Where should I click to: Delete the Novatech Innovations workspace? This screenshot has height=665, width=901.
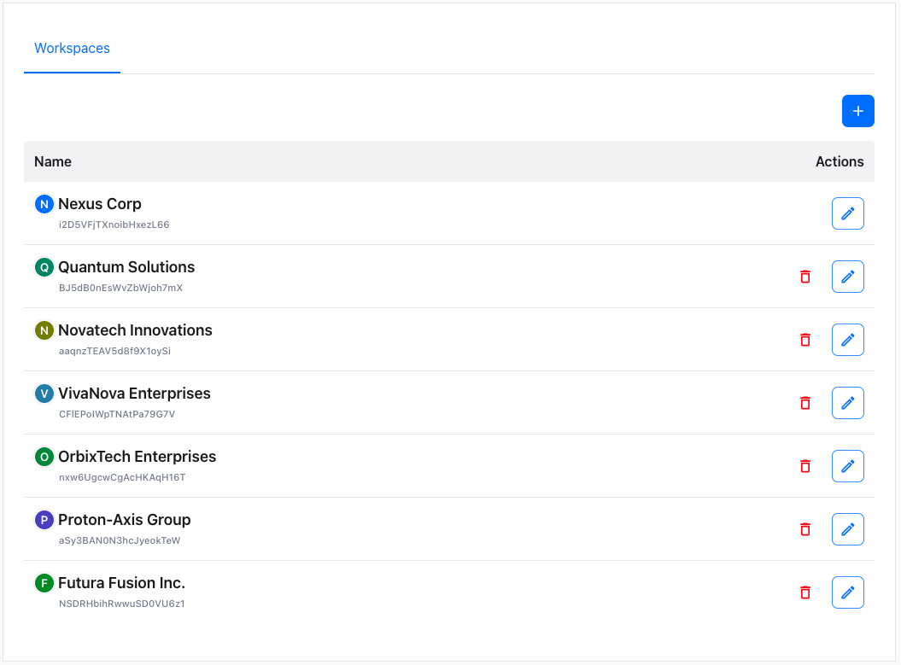click(804, 340)
